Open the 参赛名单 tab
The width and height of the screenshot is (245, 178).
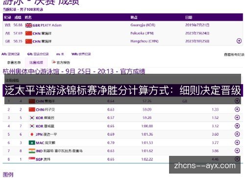pos(14,62)
